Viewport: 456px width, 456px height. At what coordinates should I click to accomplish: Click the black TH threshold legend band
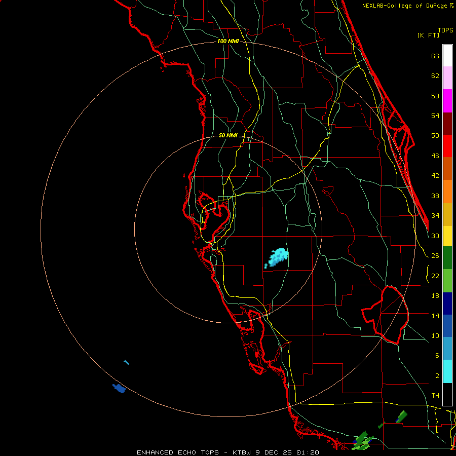pyautogui.click(x=447, y=394)
